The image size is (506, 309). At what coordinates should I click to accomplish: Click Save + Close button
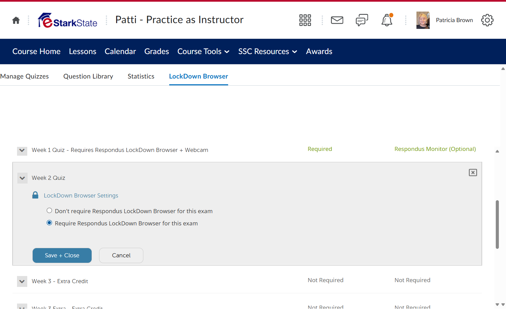[62, 255]
